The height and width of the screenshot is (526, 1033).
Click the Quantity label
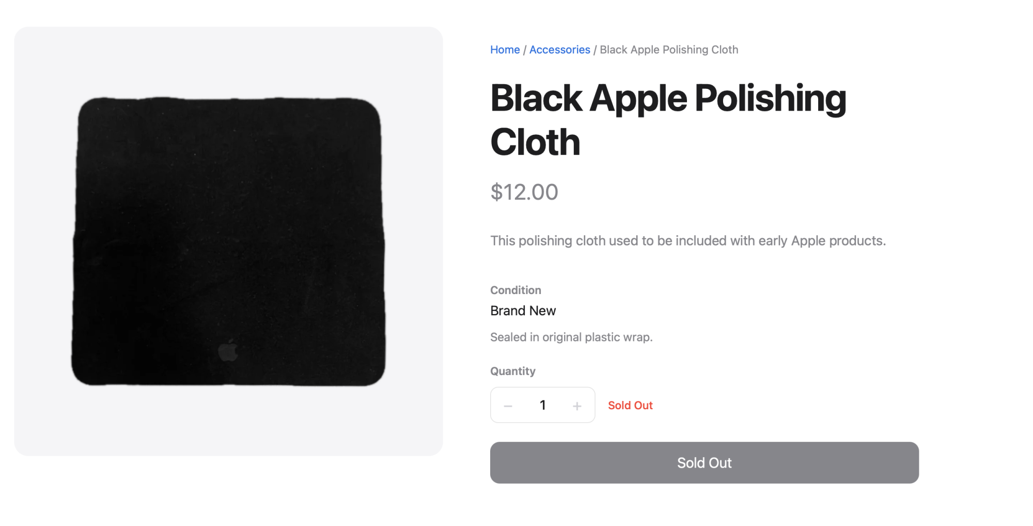click(x=512, y=372)
